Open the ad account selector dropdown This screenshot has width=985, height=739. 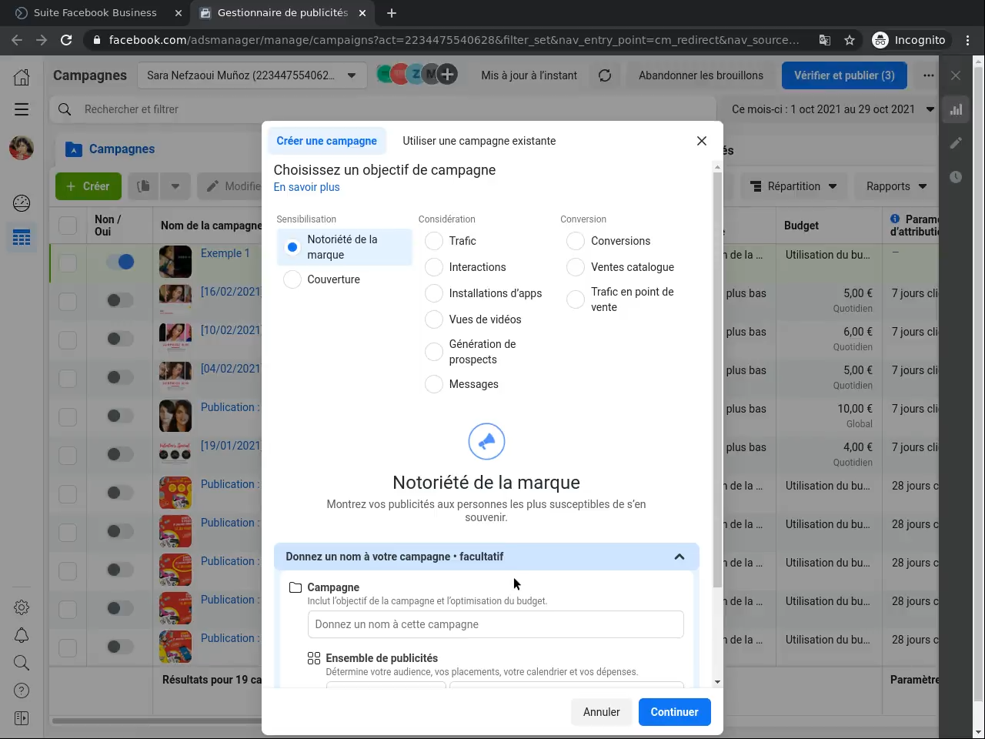[x=252, y=75]
